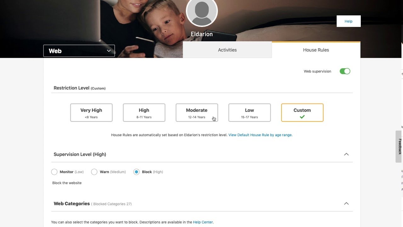Click the green checkmark on Custom
Viewport: 403px width, 227px height.
[x=302, y=117]
